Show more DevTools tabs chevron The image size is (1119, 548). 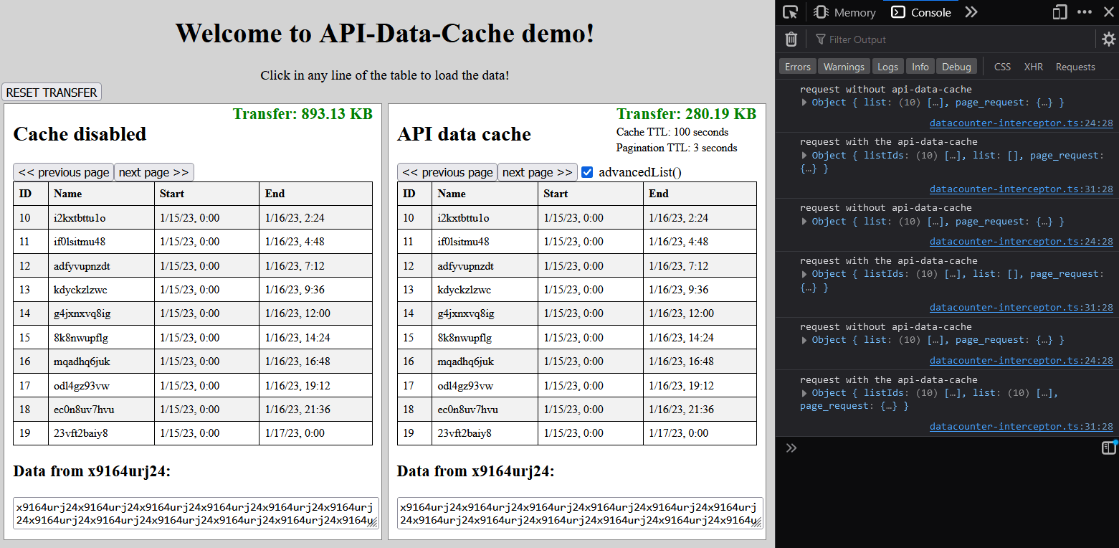coord(971,12)
